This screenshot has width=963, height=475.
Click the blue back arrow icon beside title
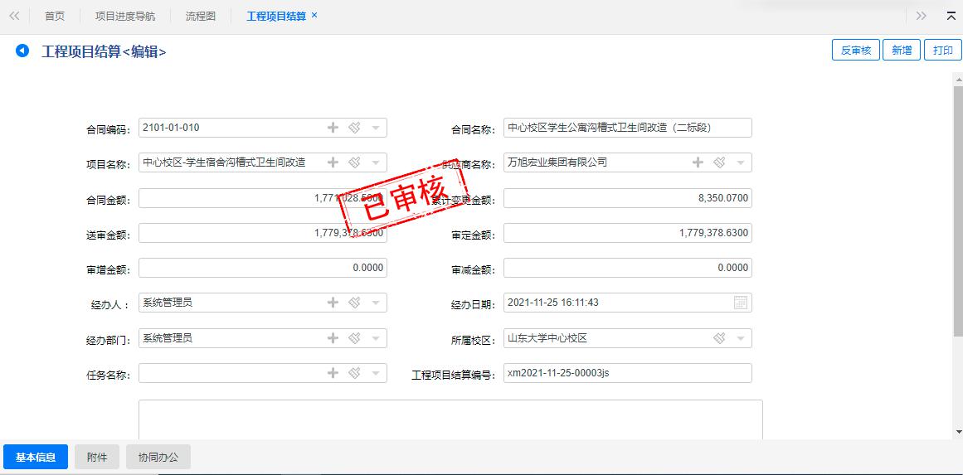tap(22, 51)
